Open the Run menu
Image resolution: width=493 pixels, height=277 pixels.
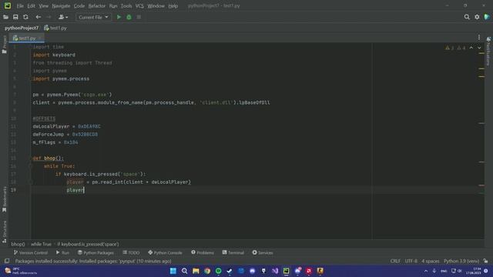(113, 5)
